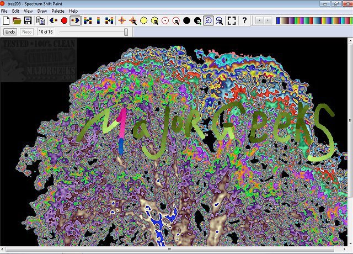Save the image with the floppy disk icon
353x254 pixels.
tap(28, 20)
